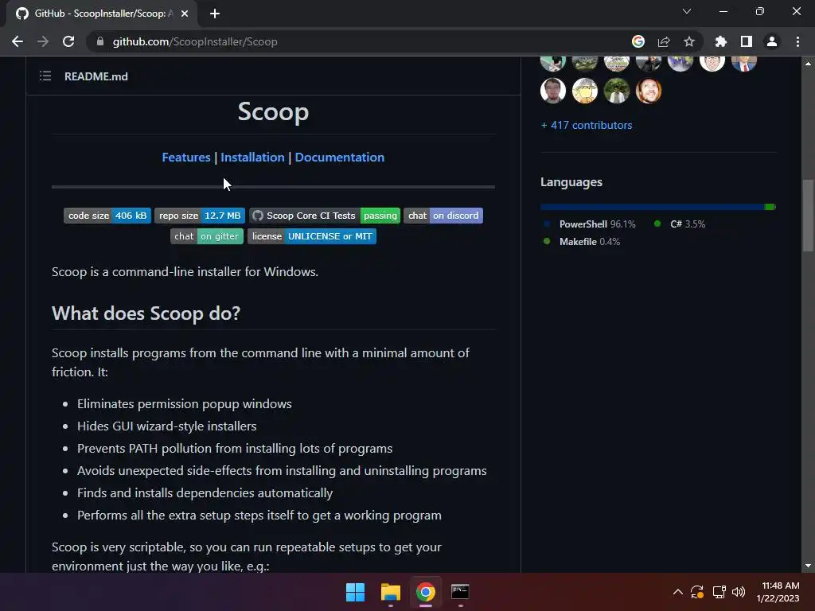Open the Scoop Core CI Tests passing badge
The height and width of the screenshot is (611, 815).
(x=325, y=216)
